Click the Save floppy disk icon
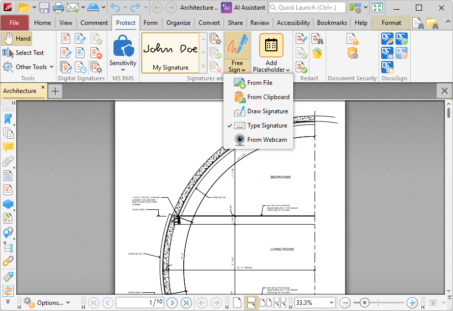 pos(44,8)
